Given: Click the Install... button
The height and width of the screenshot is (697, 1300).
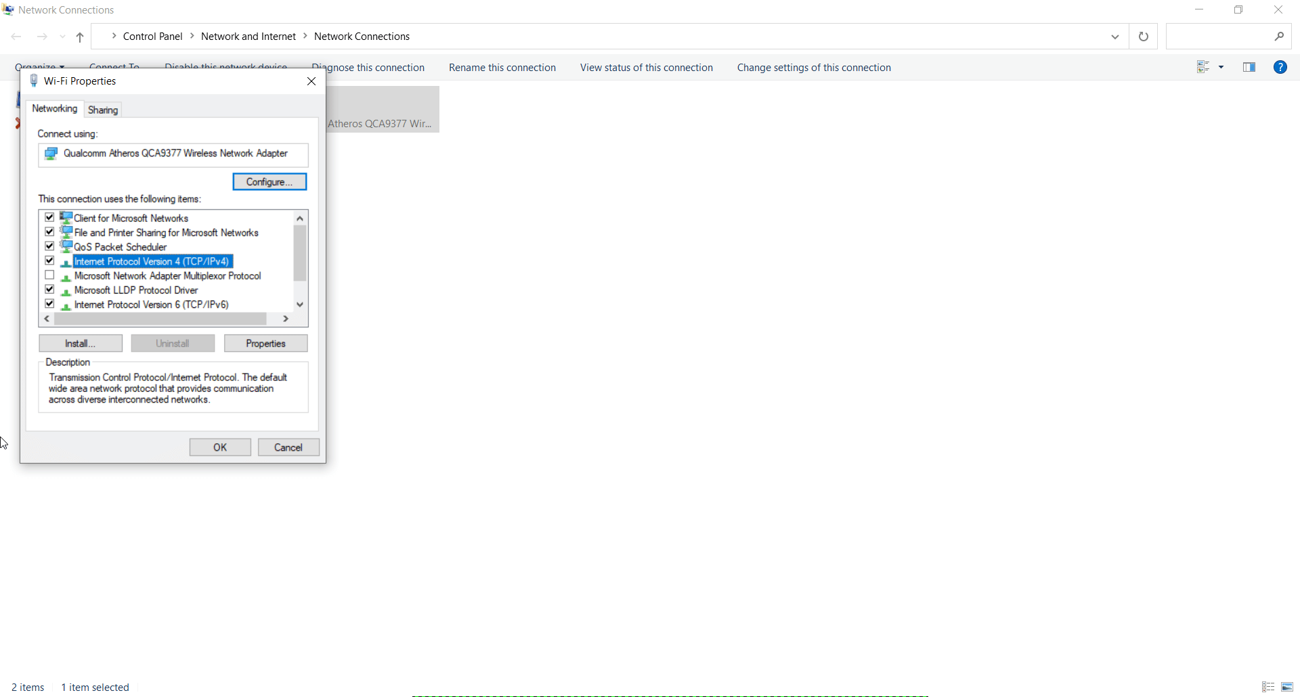Looking at the screenshot, I should pos(81,344).
